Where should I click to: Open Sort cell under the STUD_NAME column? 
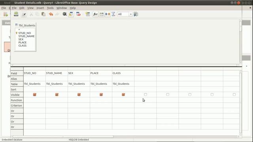[x=57, y=90]
